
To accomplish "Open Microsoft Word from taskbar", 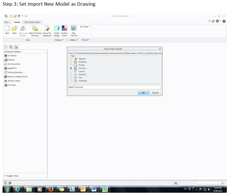I will [94, 189].
